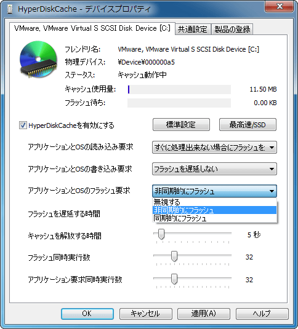The height and width of the screenshot is (329, 298).
Task: Select the VMware Virtual S SCSI Disk tab
Action: tap(92, 28)
